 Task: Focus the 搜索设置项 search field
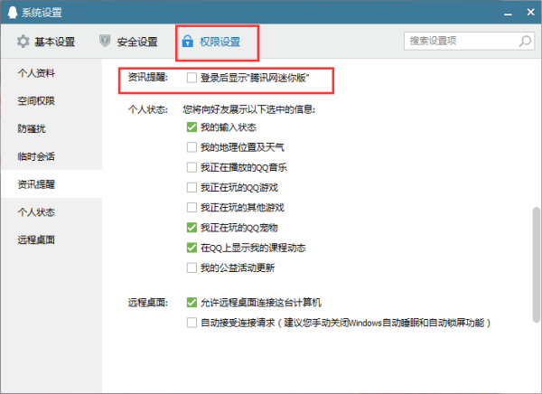click(x=470, y=41)
